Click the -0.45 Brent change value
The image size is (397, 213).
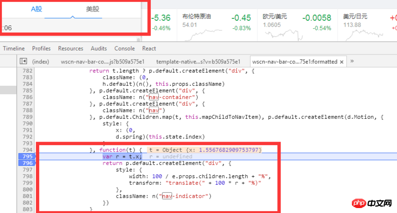241,18
